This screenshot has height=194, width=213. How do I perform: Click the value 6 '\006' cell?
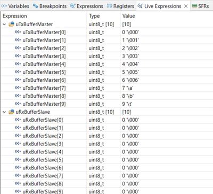click(x=130, y=80)
